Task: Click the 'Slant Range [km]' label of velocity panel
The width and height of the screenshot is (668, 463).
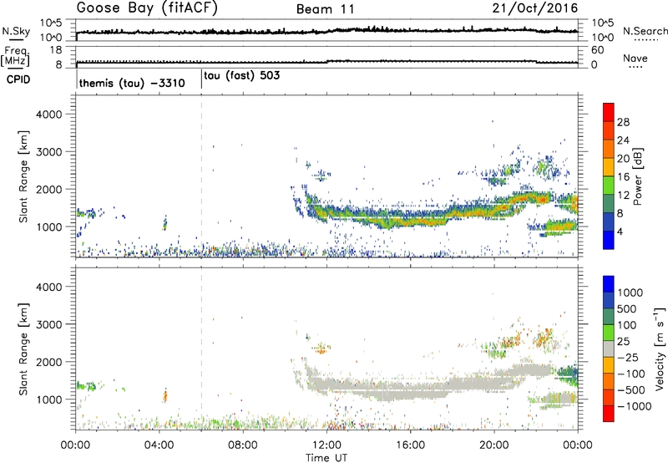Action: tap(23, 349)
